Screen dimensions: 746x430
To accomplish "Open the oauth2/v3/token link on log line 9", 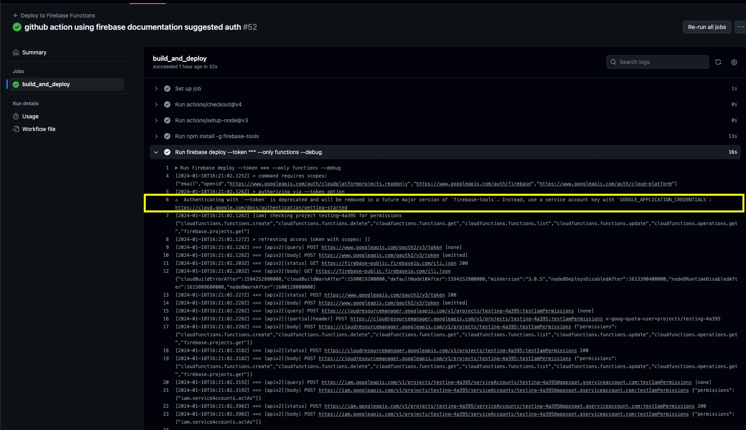I will pos(381,247).
